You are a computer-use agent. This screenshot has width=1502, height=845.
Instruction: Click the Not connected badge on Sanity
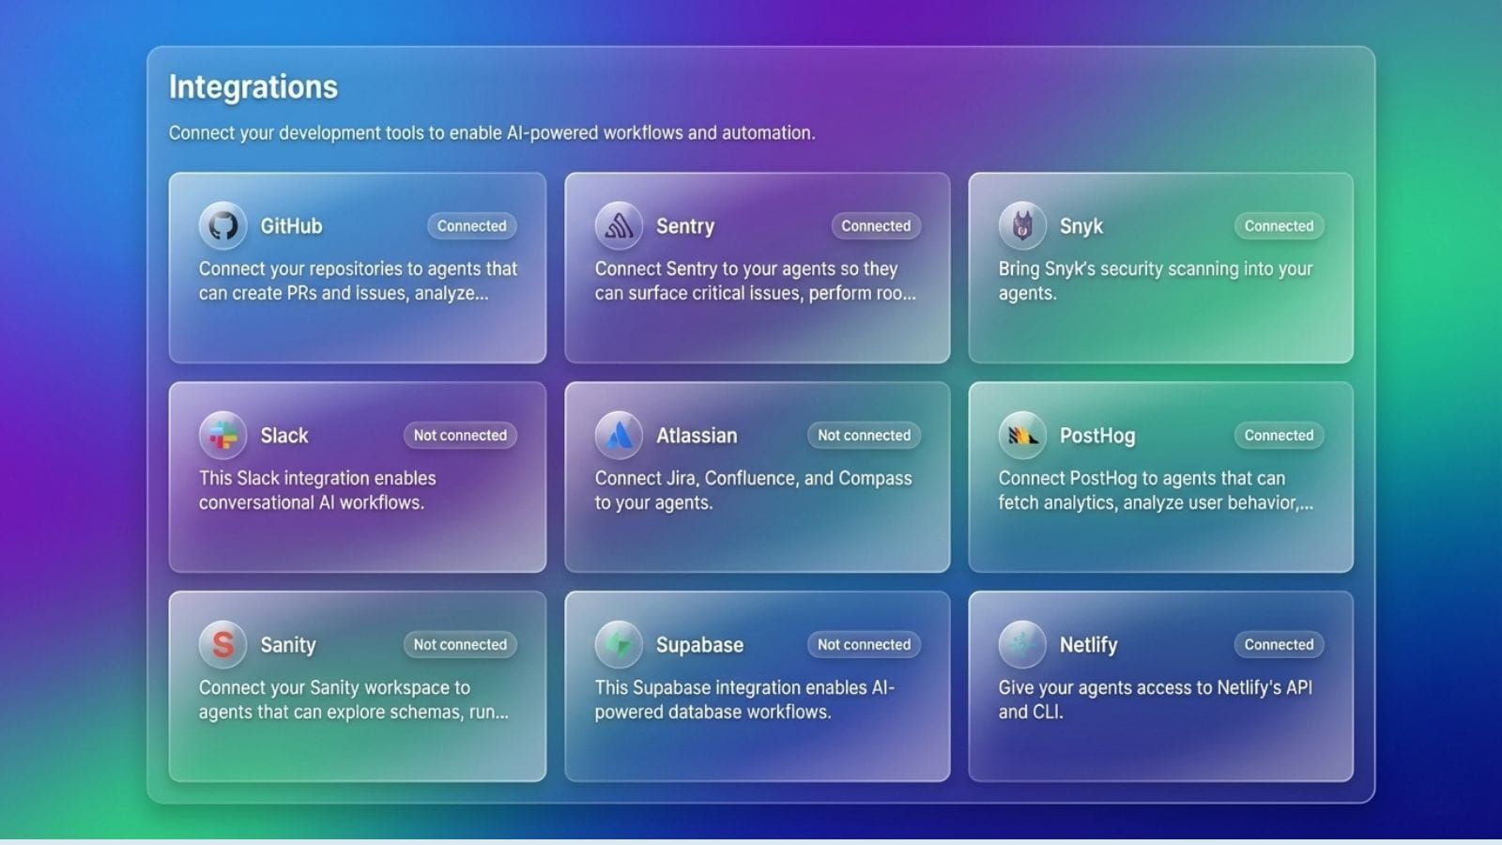click(459, 644)
